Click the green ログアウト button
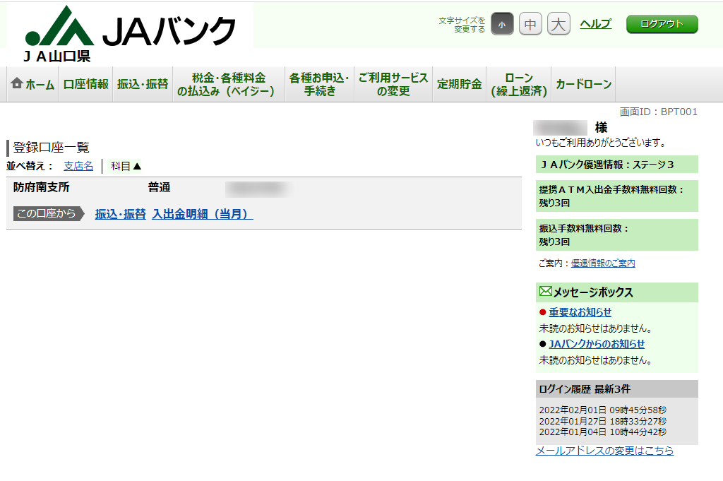The height and width of the screenshot is (481, 723). point(662,24)
